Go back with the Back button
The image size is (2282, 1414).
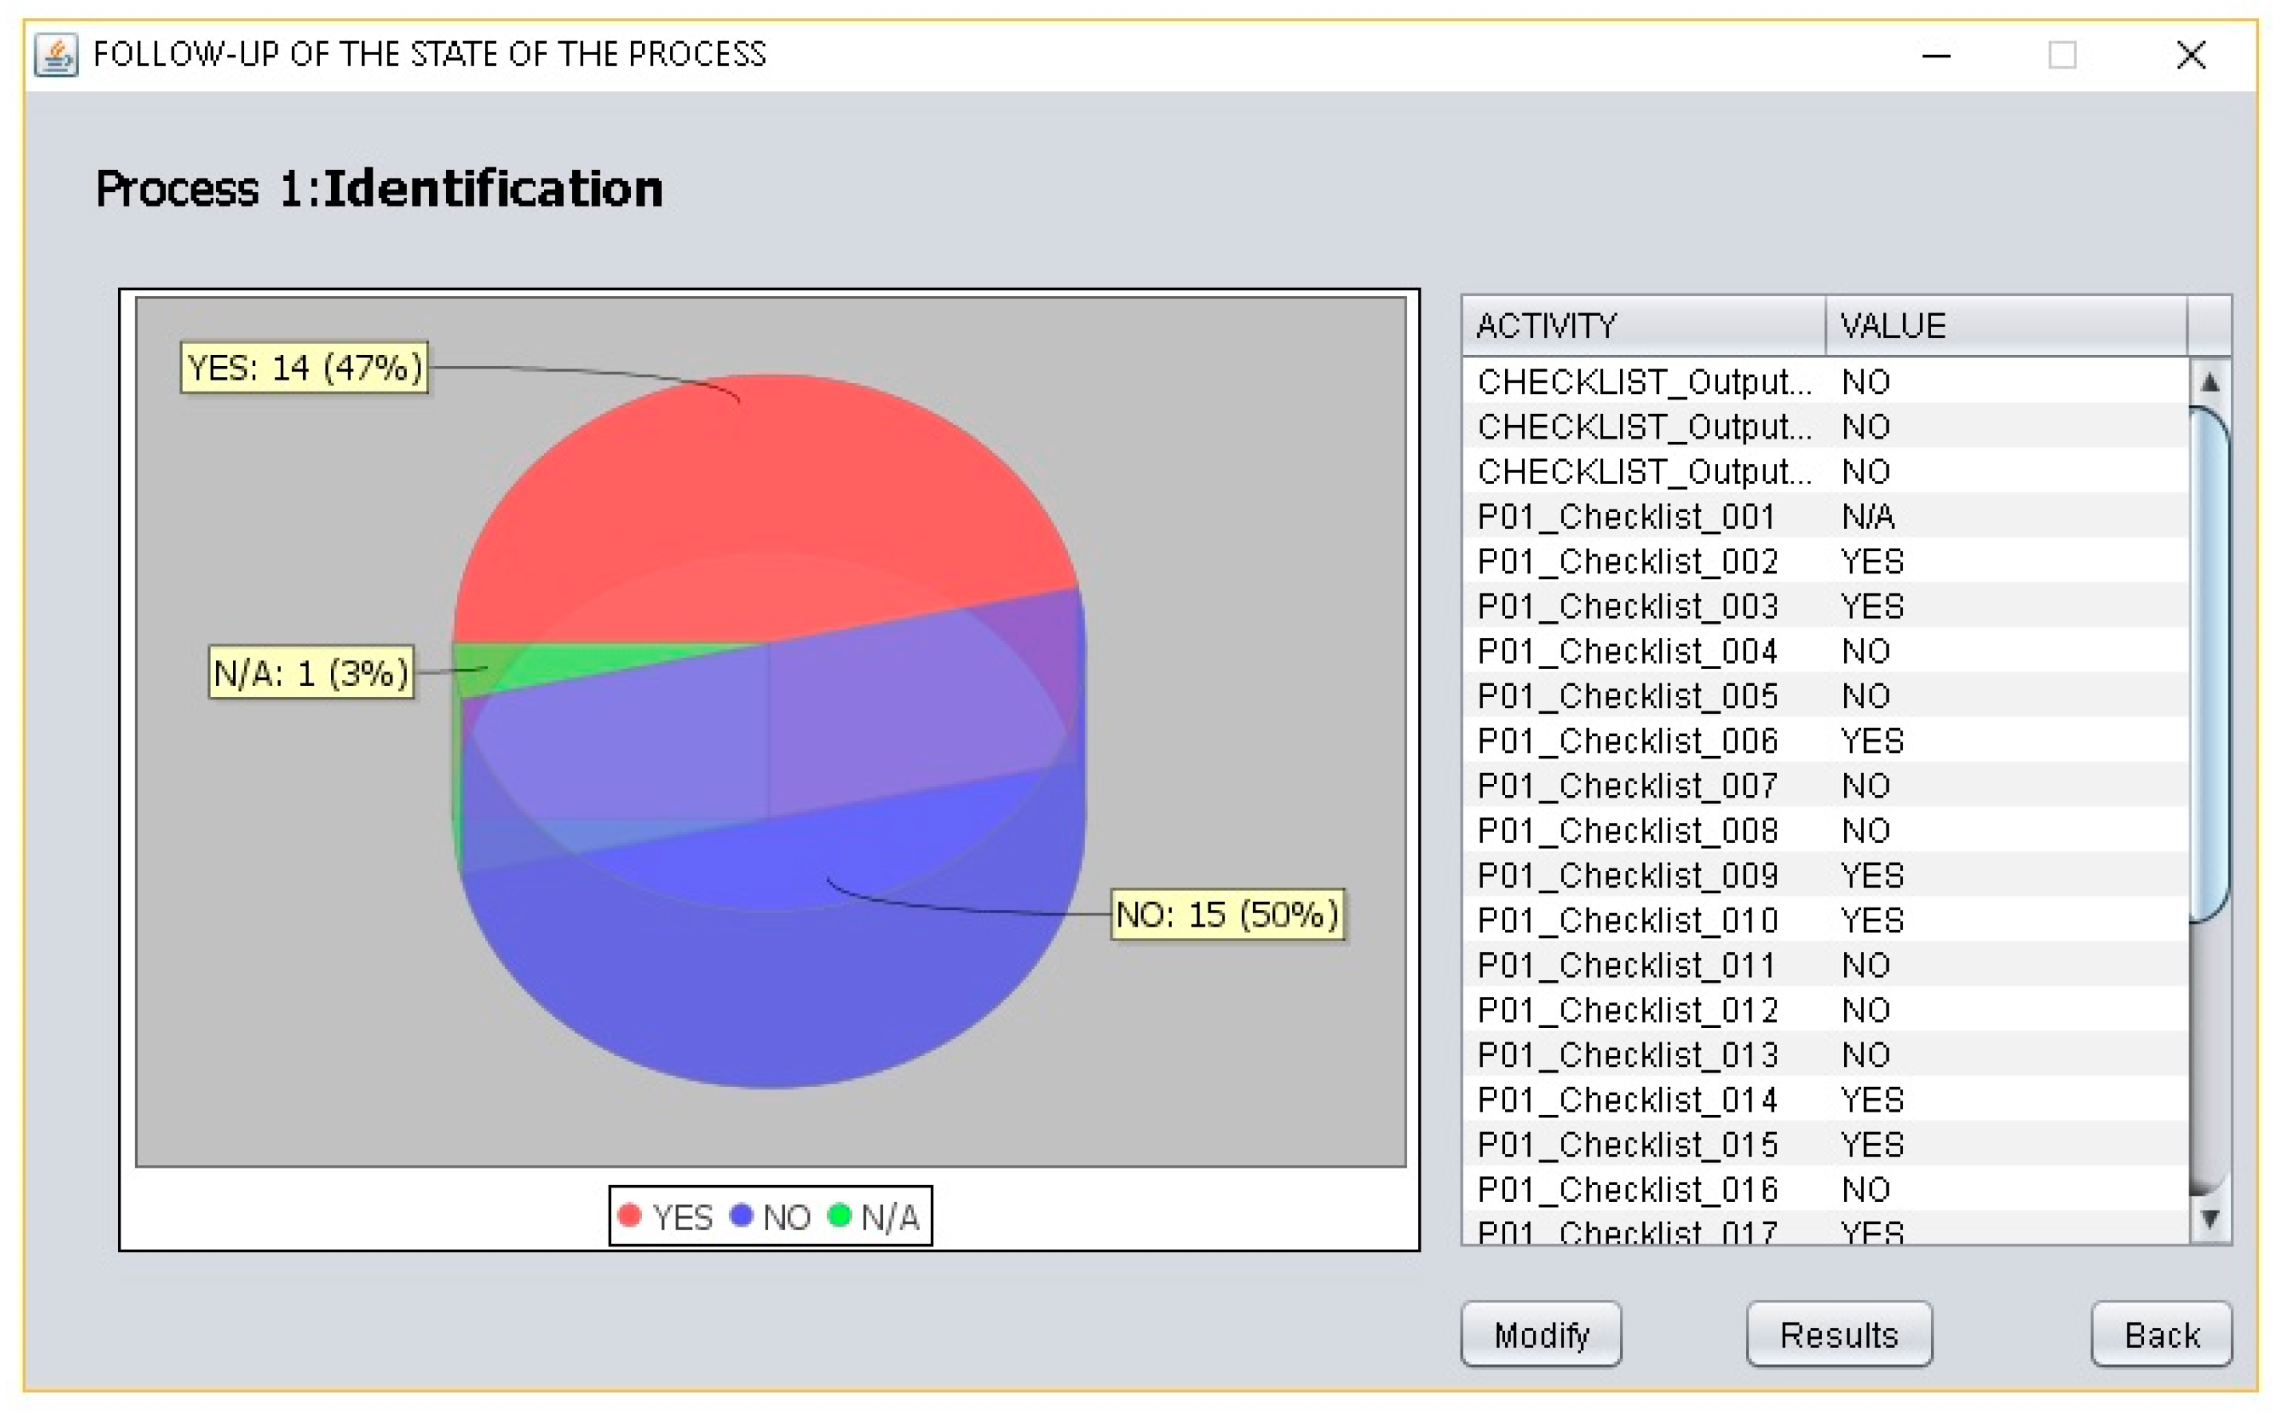[x=2161, y=1334]
